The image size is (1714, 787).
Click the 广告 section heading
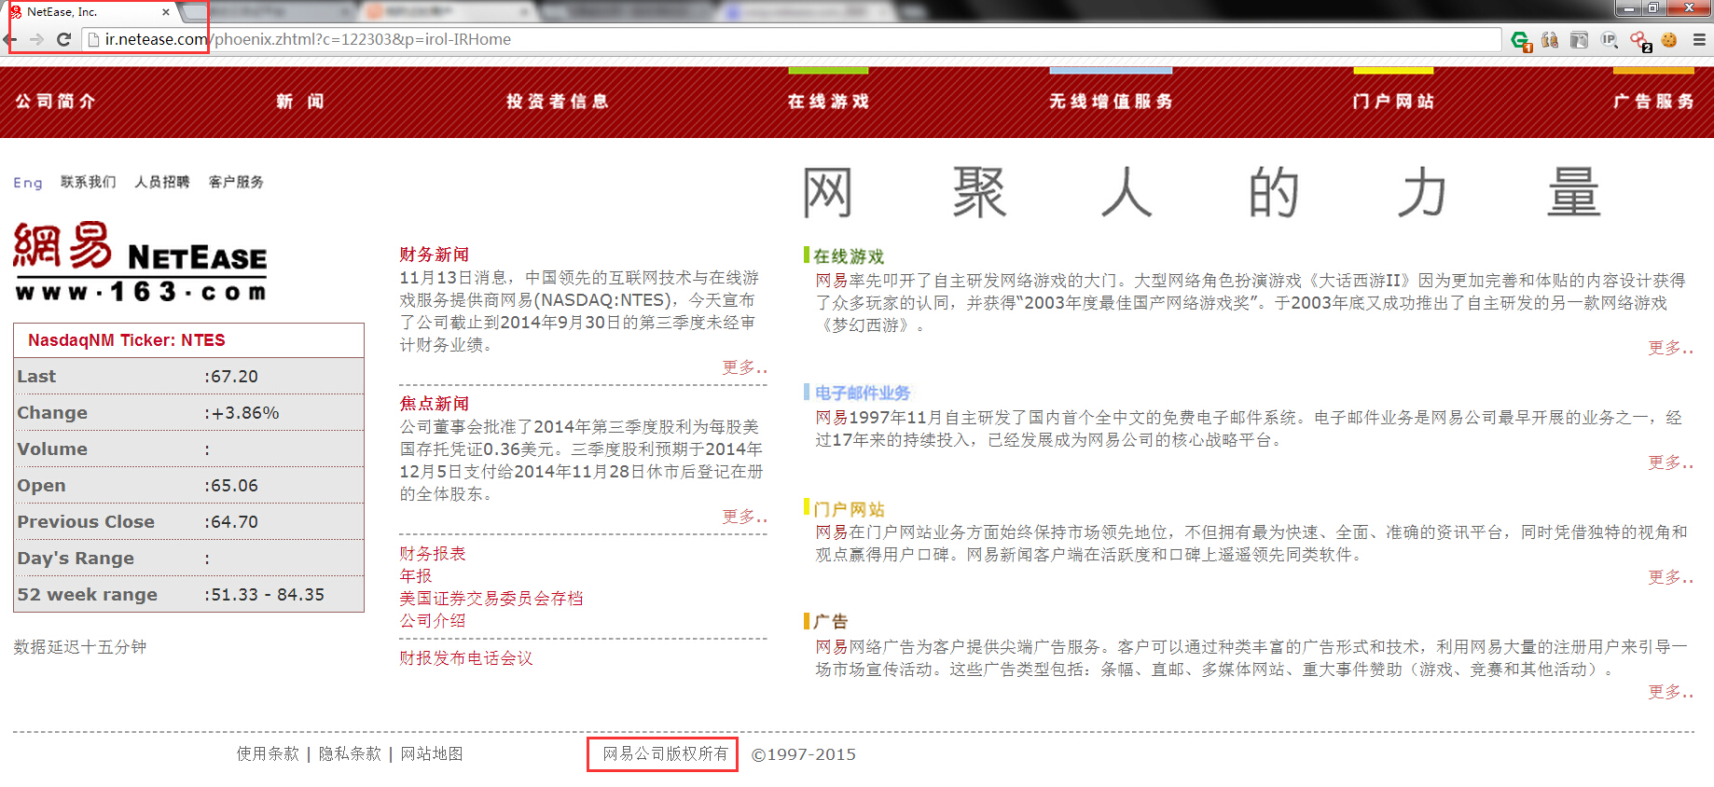(x=830, y=622)
